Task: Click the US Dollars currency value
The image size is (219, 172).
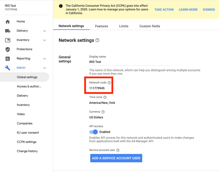Action: [x=96, y=117]
